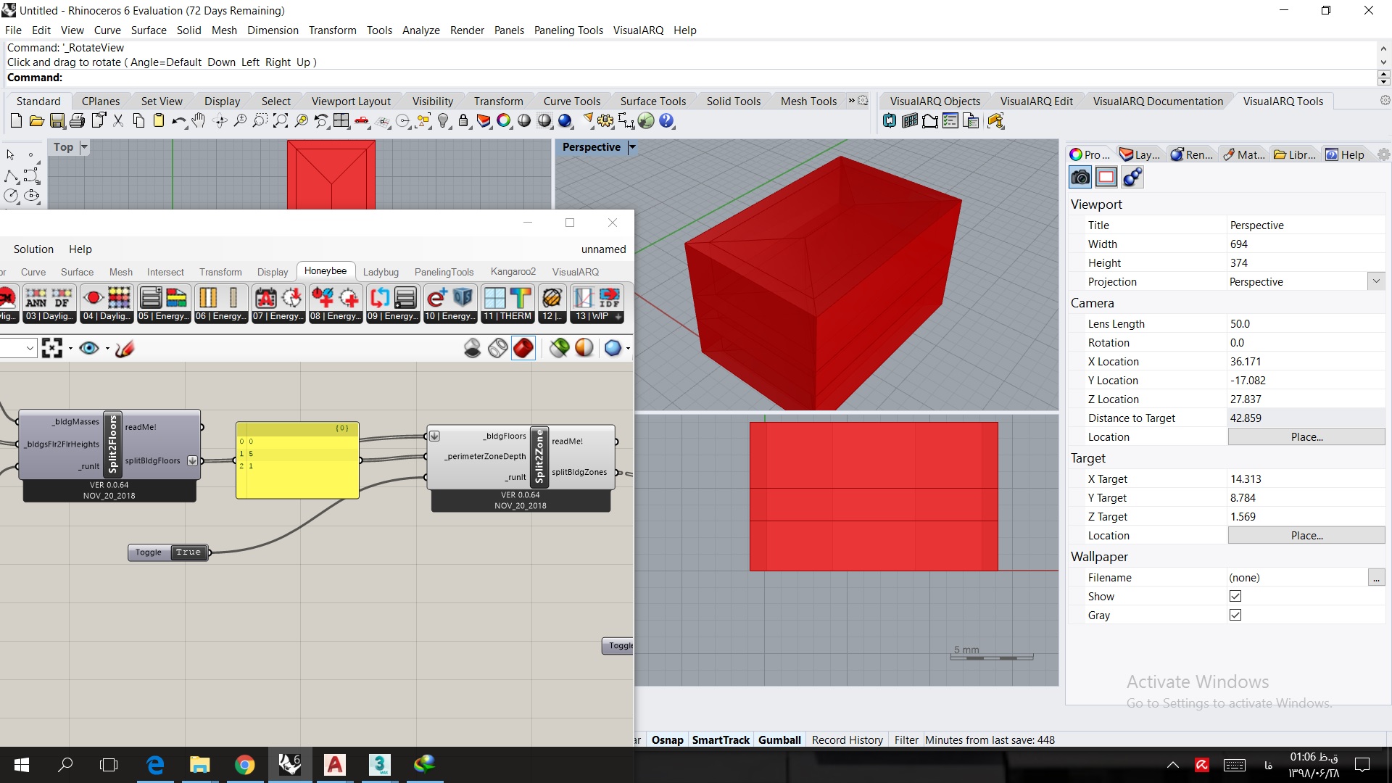Flip the Toggle component set to True
Screen dimensions: 1392x783
click(188, 552)
